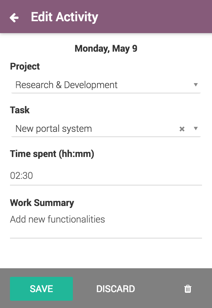Discard changes to this activity
Image resolution: width=212 pixels, height=308 pixels.
115,288
